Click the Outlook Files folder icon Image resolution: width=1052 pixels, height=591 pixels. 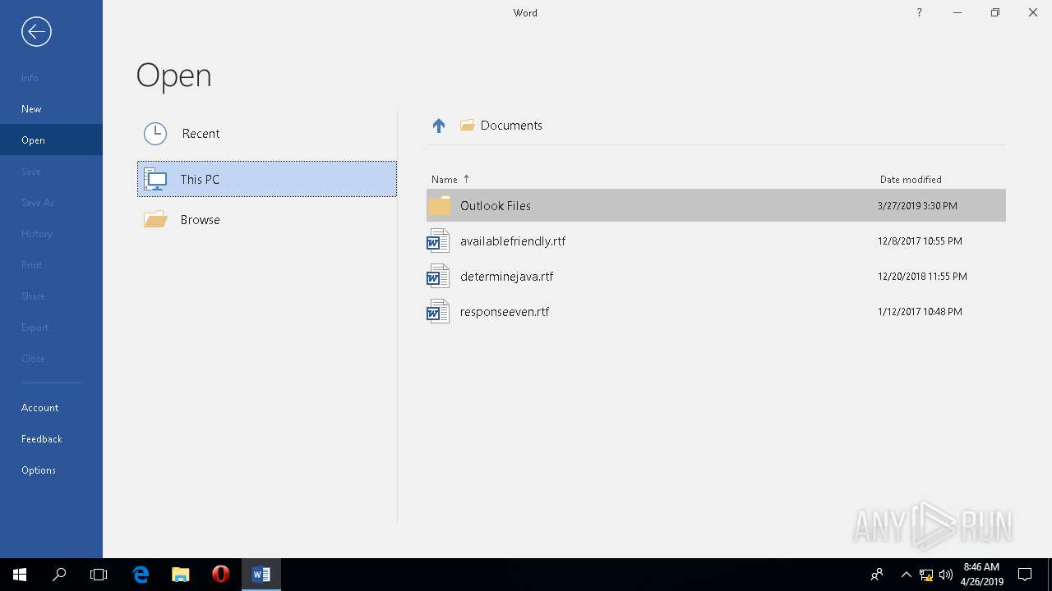[440, 205]
